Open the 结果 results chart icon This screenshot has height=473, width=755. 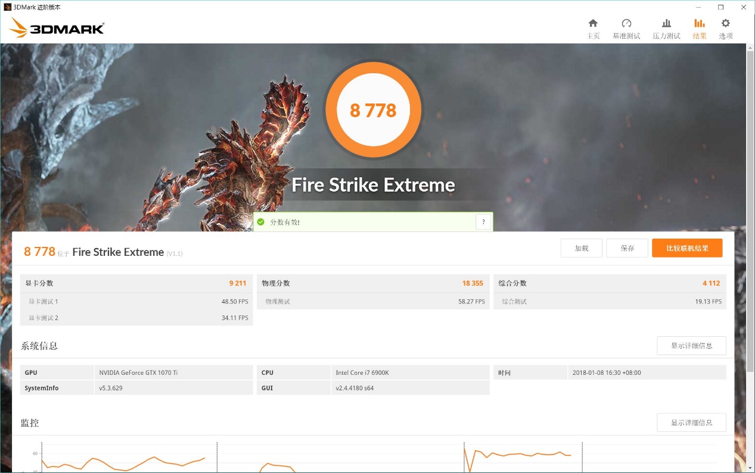[x=700, y=24]
